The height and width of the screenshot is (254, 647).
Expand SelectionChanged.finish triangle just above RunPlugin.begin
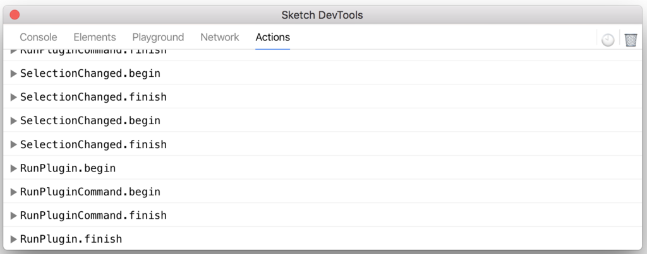pyautogui.click(x=14, y=144)
